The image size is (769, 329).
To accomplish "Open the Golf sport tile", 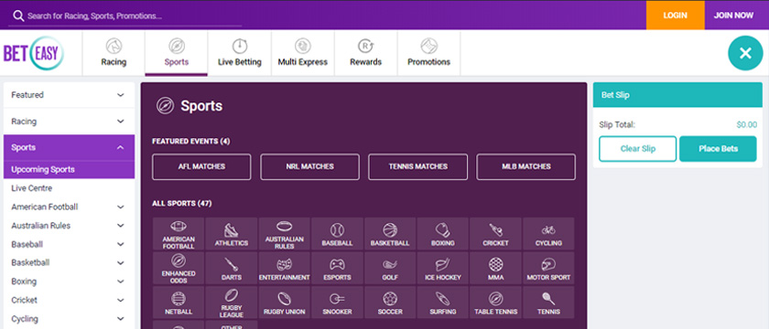I will pyautogui.click(x=390, y=269).
